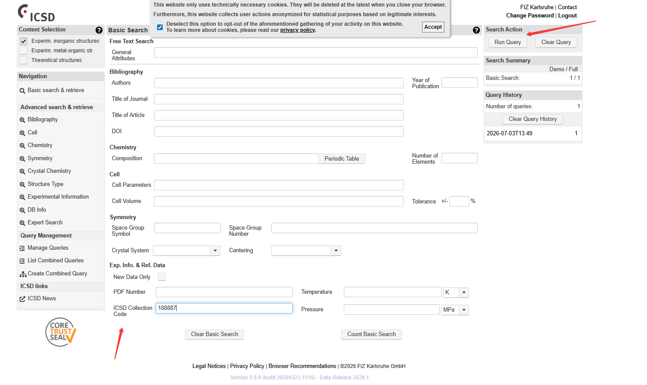The width and height of the screenshot is (647, 385).
Task: Go to Manage Queries
Action: [48, 248]
